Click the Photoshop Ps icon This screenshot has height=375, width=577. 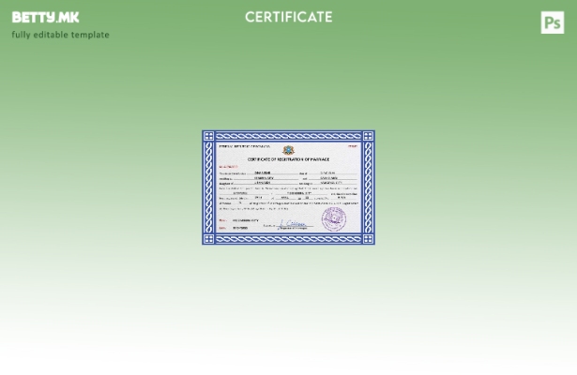tap(553, 22)
